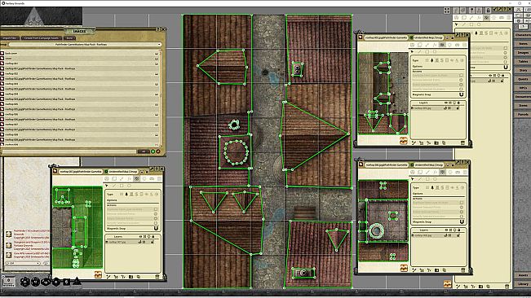531x298 pixels.
Task: Click padlock icon in top main toolbar
Action: (488, 10)
